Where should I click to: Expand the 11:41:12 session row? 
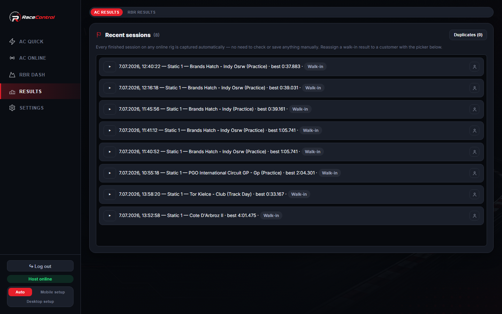point(110,130)
